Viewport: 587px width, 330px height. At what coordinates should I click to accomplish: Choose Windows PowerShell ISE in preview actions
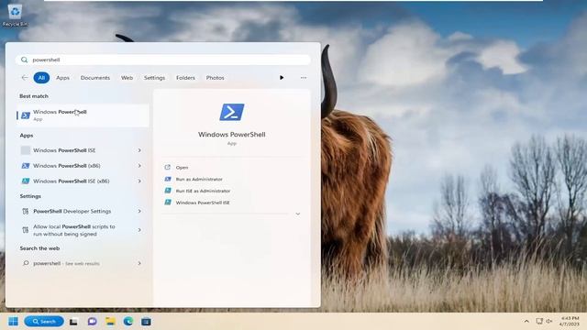[x=203, y=203]
